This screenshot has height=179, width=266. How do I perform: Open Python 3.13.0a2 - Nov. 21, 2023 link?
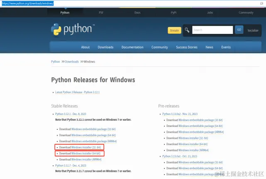180,114
